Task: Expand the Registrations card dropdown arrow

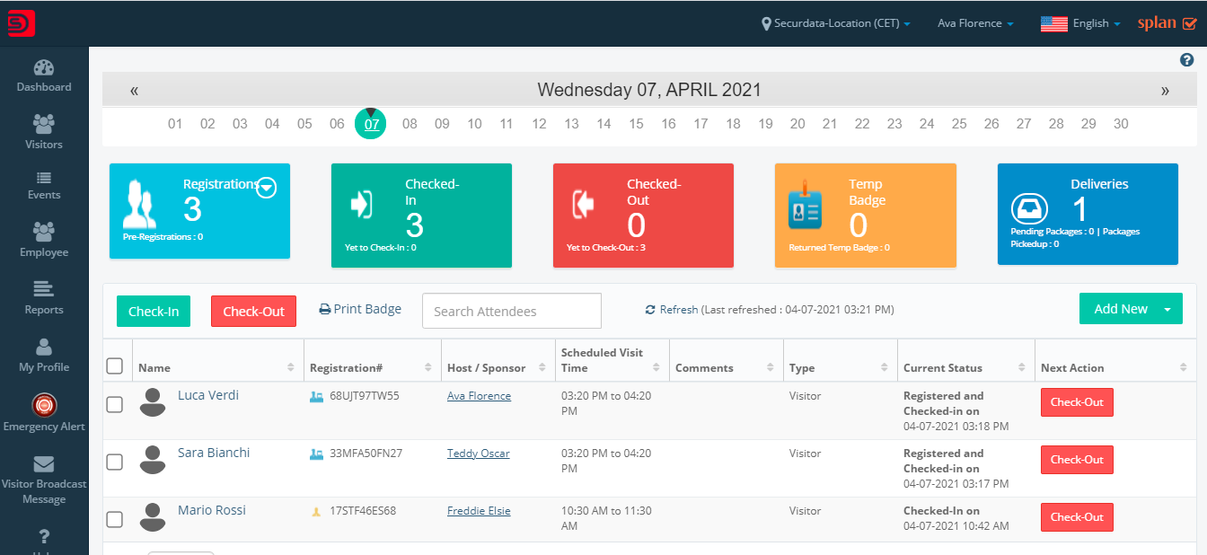Action: tap(266, 189)
